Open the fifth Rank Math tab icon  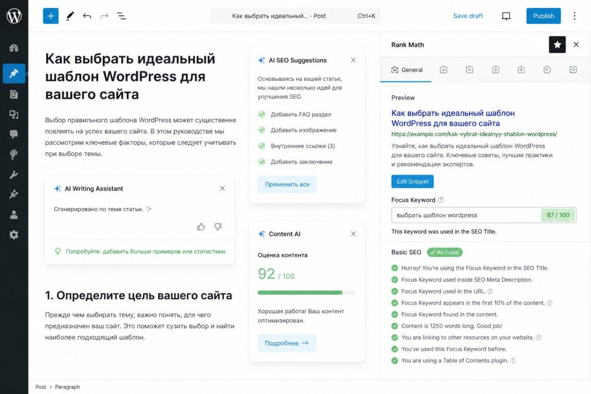[x=521, y=70]
